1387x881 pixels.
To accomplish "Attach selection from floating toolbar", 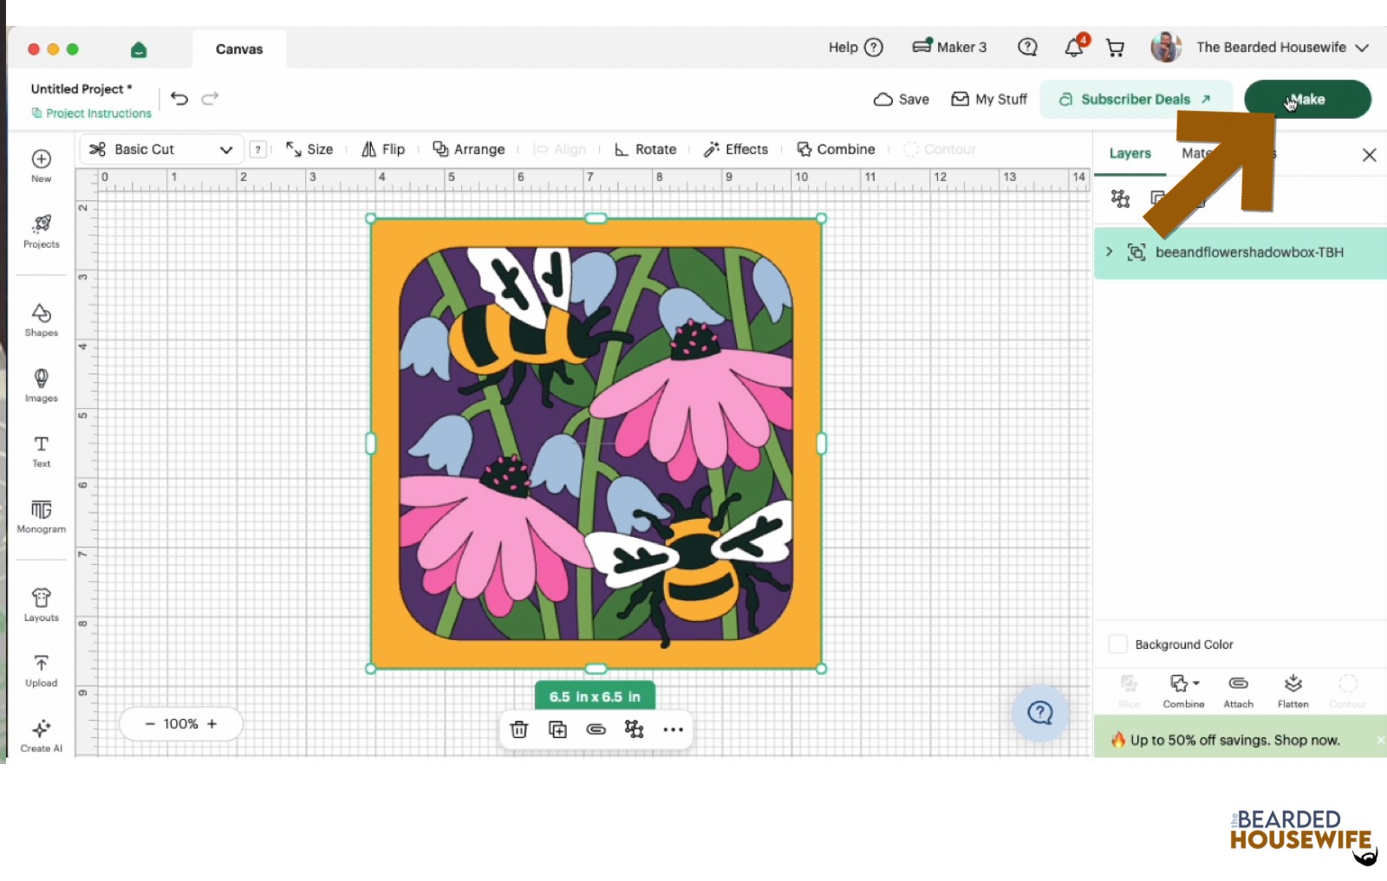I will tap(596, 729).
